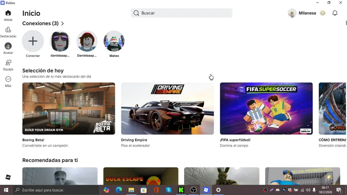Open first danielaaap... connection avatar

coord(60,41)
